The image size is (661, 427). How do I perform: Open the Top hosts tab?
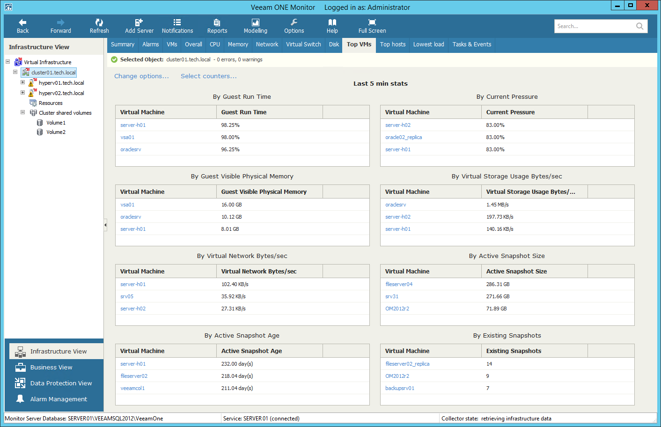tap(392, 44)
